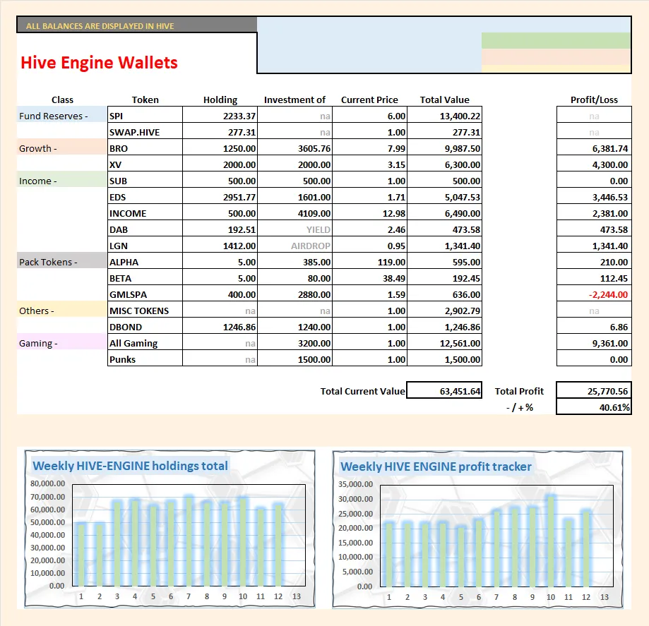Click the 'Weekly HIVE ENGINE profit tracker' chart title
The width and height of the screenshot is (649, 626).
[x=436, y=467]
